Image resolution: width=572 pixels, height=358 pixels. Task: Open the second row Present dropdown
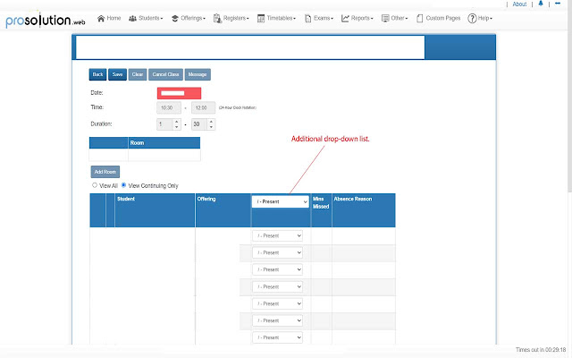click(278, 252)
